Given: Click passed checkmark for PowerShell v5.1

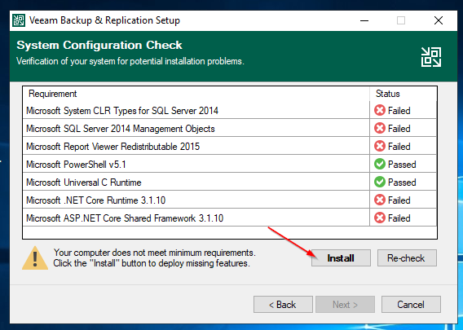Looking at the screenshot, I should coord(379,164).
